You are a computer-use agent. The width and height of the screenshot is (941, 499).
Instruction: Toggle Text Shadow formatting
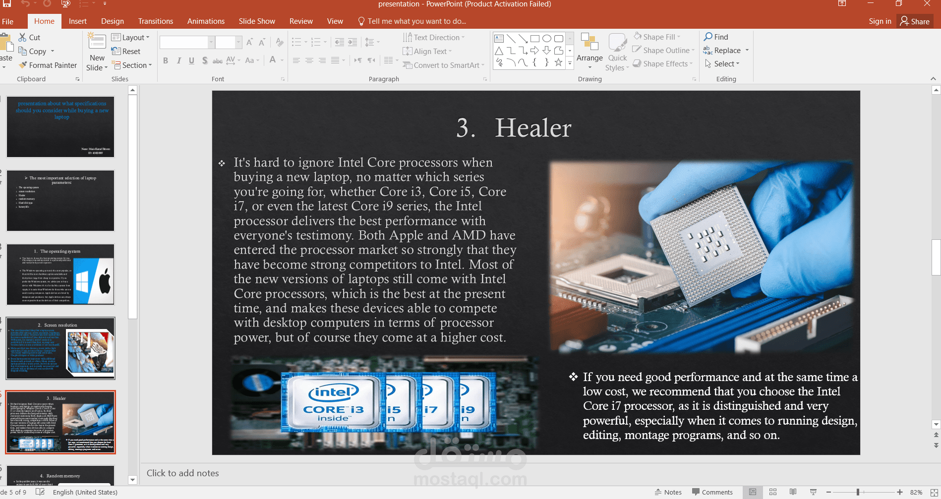(205, 60)
